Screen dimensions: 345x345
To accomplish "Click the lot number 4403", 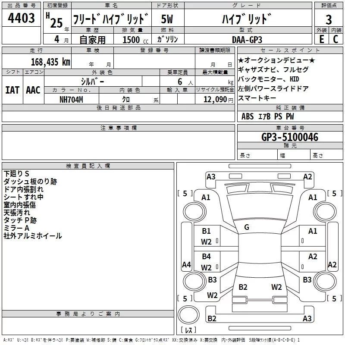I will point(21,18).
